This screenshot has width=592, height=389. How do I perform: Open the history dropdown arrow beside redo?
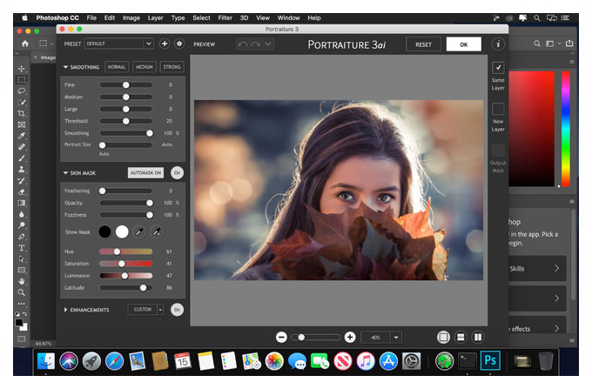pos(268,44)
